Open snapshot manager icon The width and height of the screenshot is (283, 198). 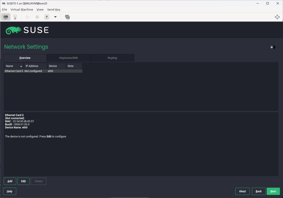(67, 17)
